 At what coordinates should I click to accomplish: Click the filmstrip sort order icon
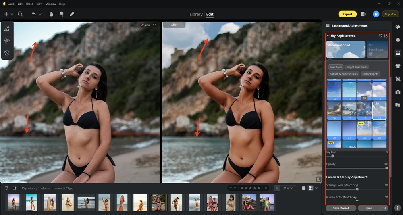[15, 188]
